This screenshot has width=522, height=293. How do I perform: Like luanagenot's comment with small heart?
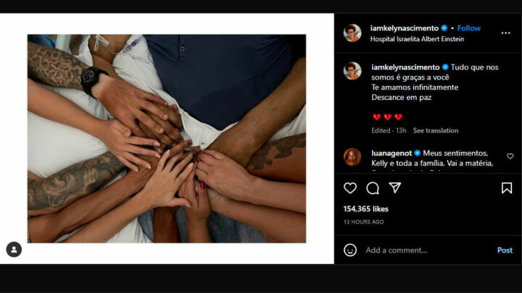[510, 156]
